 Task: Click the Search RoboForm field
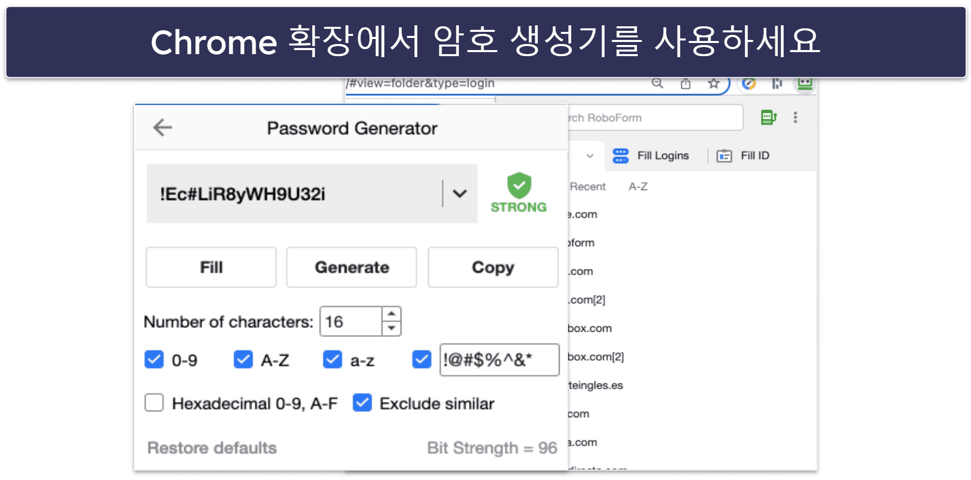point(655,118)
